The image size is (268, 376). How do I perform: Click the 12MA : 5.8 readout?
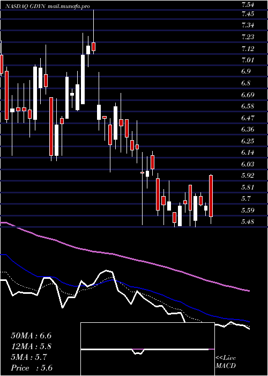(31, 346)
